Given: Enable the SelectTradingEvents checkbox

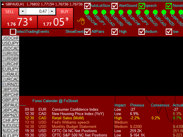Looking at the screenshot, I should coord(13,32).
